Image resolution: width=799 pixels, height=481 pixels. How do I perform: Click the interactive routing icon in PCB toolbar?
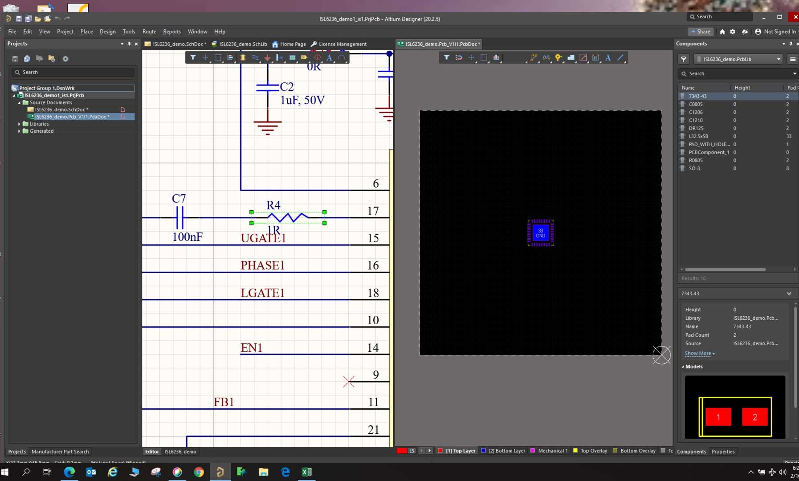533,58
